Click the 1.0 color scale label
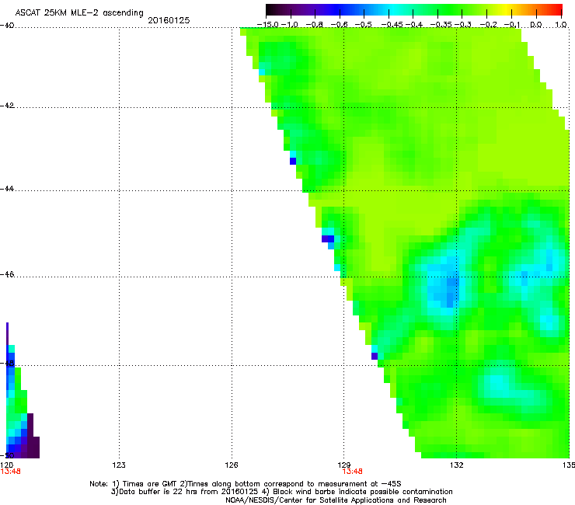This screenshot has width=575, height=505. (x=561, y=25)
